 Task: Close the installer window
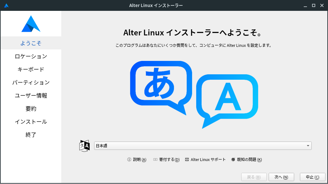coord(322,6)
